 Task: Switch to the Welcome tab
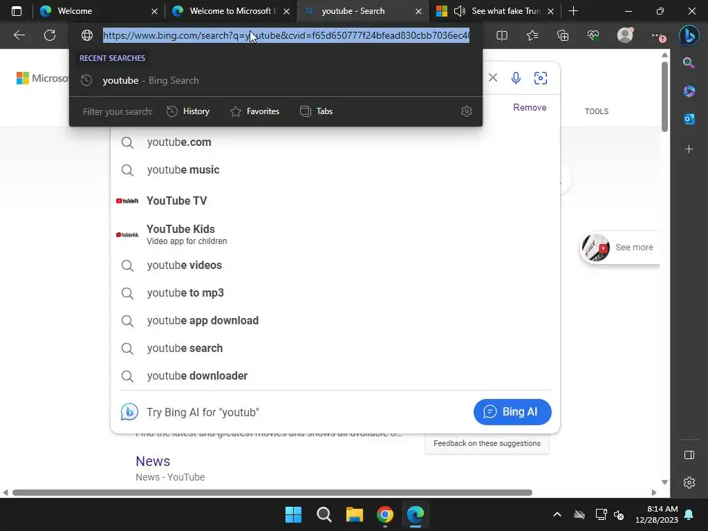(x=100, y=11)
